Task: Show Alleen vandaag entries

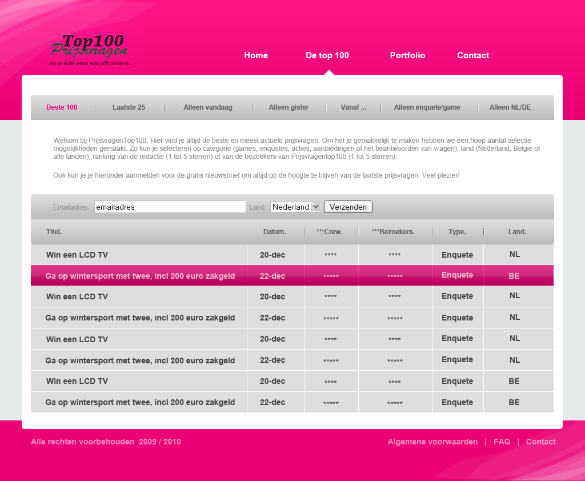Action: pos(208,107)
